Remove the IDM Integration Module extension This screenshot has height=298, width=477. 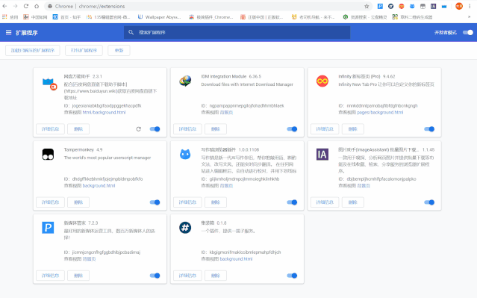point(216,129)
